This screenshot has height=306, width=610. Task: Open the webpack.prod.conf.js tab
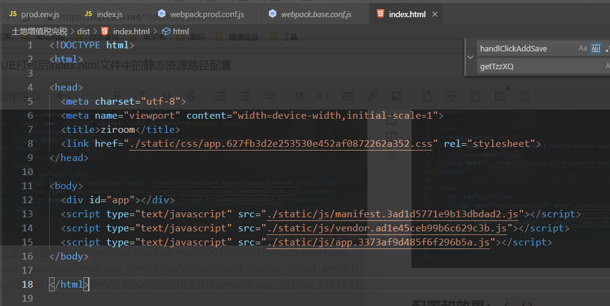coord(206,15)
